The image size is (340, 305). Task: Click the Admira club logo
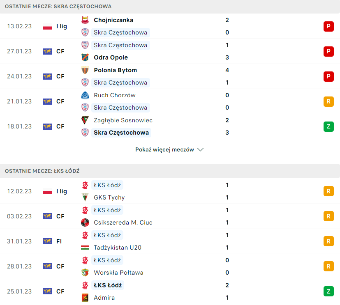pos(85,298)
